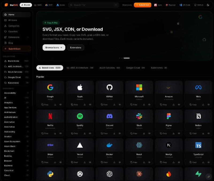
Task: Open Submit Icon in sidebar
Action: 17,49
